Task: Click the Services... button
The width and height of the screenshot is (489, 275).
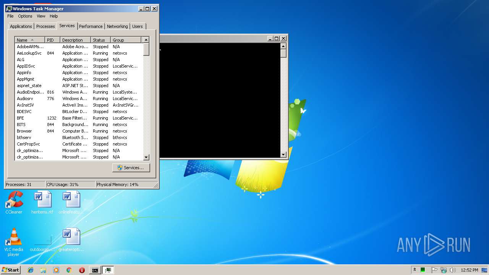Action: 131,168
